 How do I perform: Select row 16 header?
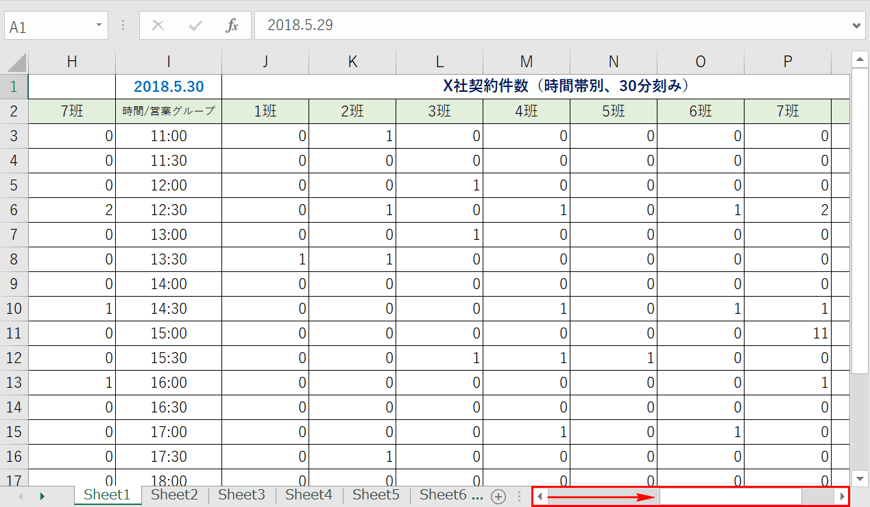point(14,456)
